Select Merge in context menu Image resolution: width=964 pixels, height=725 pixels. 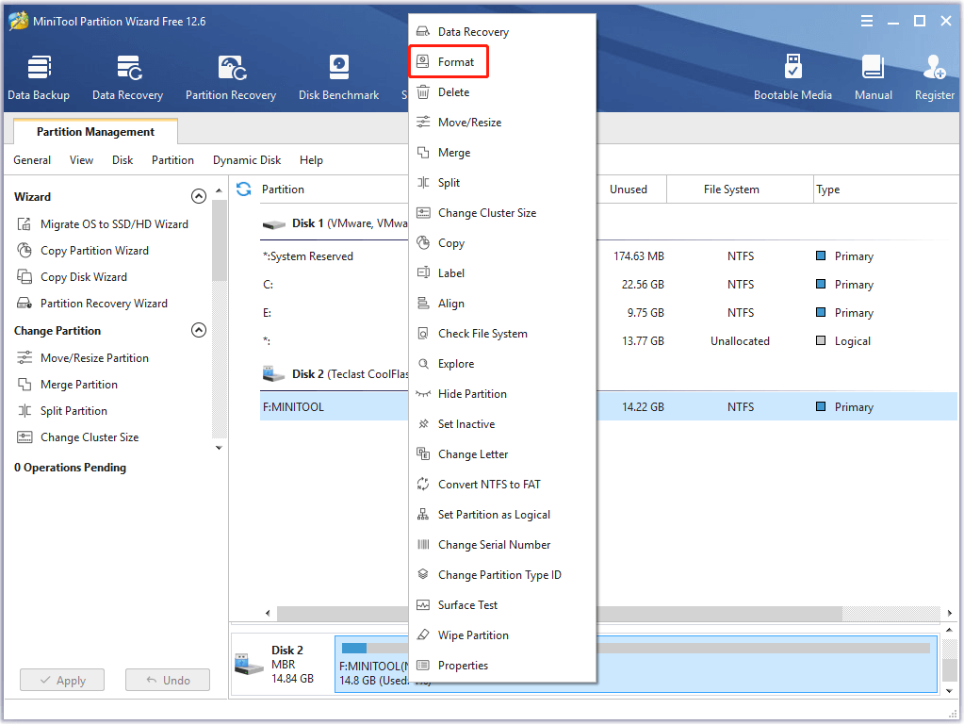502,153
